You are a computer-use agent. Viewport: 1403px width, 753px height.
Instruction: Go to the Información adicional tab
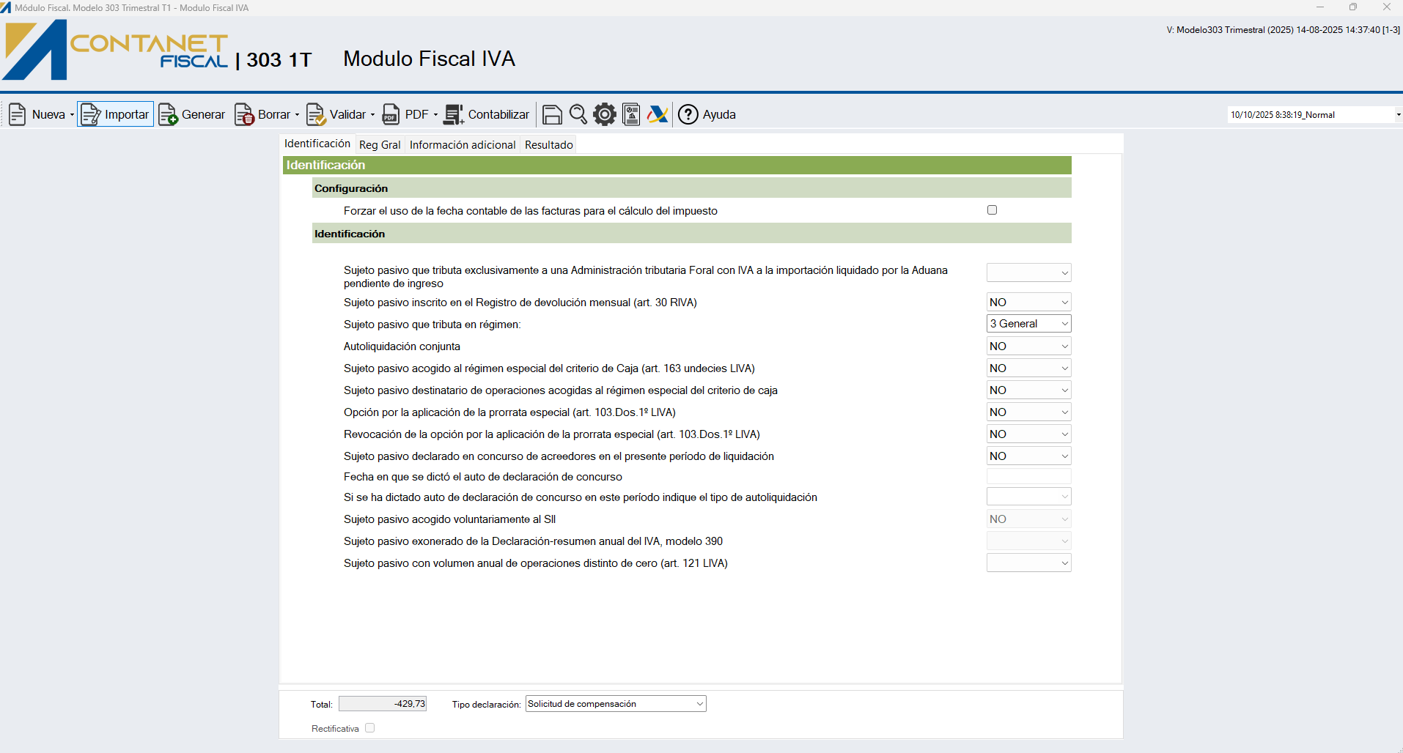(x=462, y=145)
